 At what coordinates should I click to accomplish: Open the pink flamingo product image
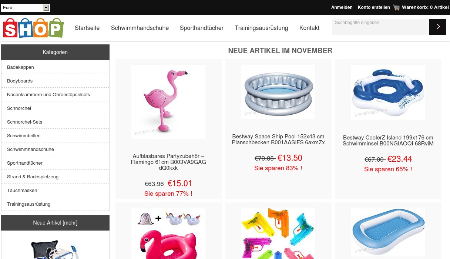pyautogui.click(x=168, y=102)
